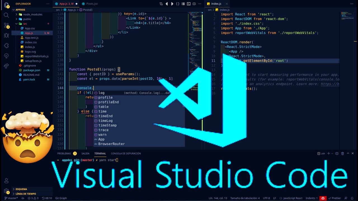Open the Run and Debug bug icon

(6, 35)
